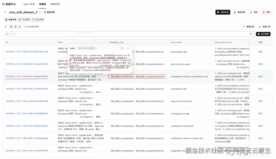This screenshot has width=276, height=159.
Task: Click the case_name cell apm-rum-service-list
Action: 181,101
